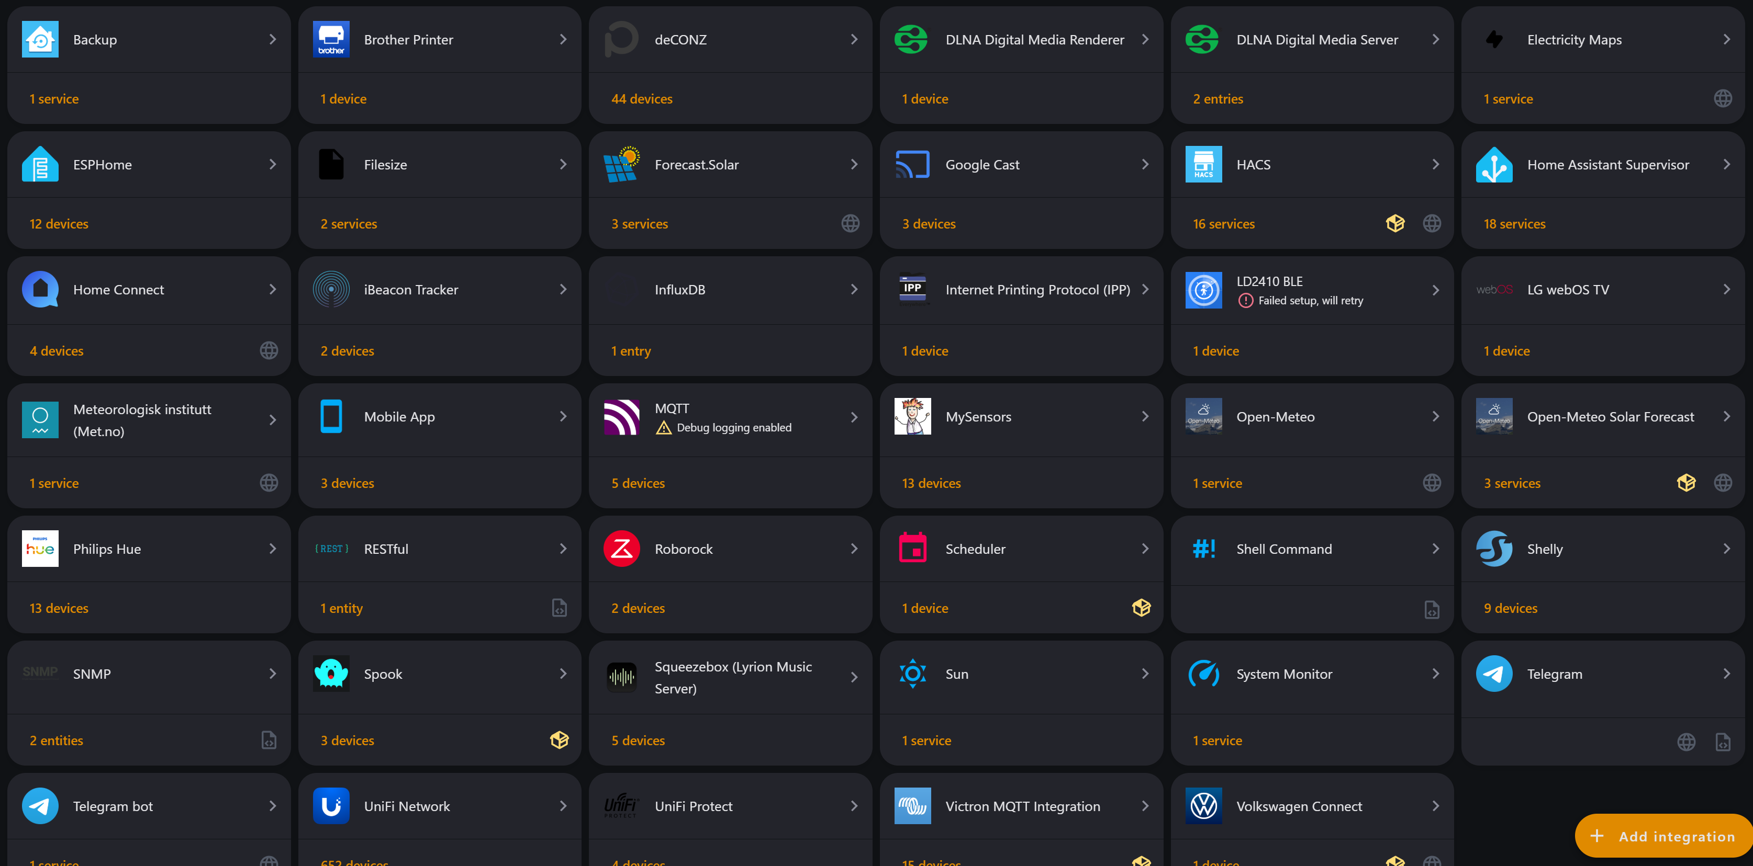Open MQTT details via its chevron

[x=853, y=417]
